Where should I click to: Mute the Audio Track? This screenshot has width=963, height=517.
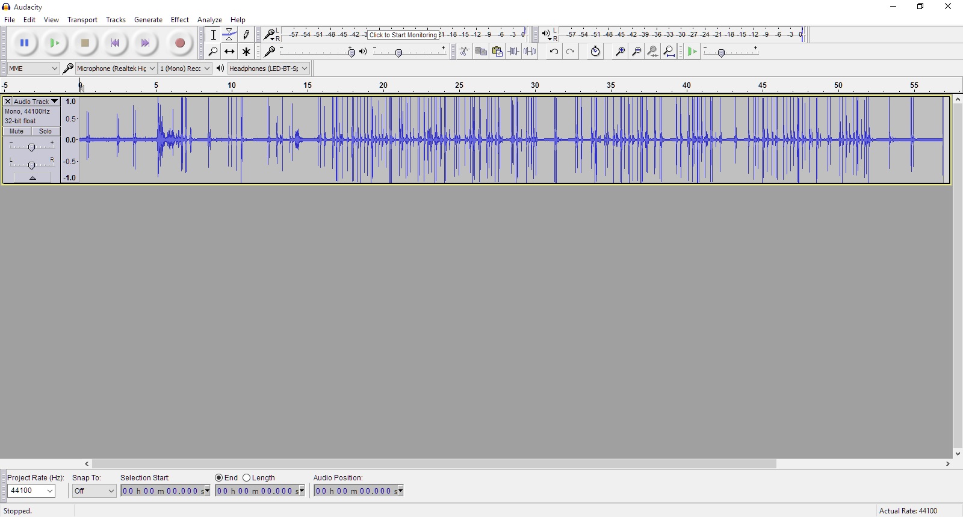[17, 131]
